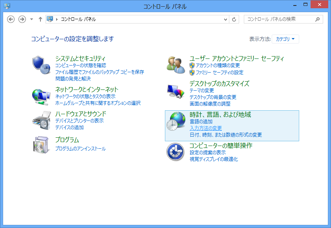Click the コントロール パネル breadcrumb in address bar

pos(78,19)
